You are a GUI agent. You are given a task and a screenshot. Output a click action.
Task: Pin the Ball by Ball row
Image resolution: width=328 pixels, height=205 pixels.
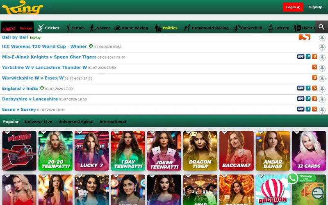(x=322, y=38)
